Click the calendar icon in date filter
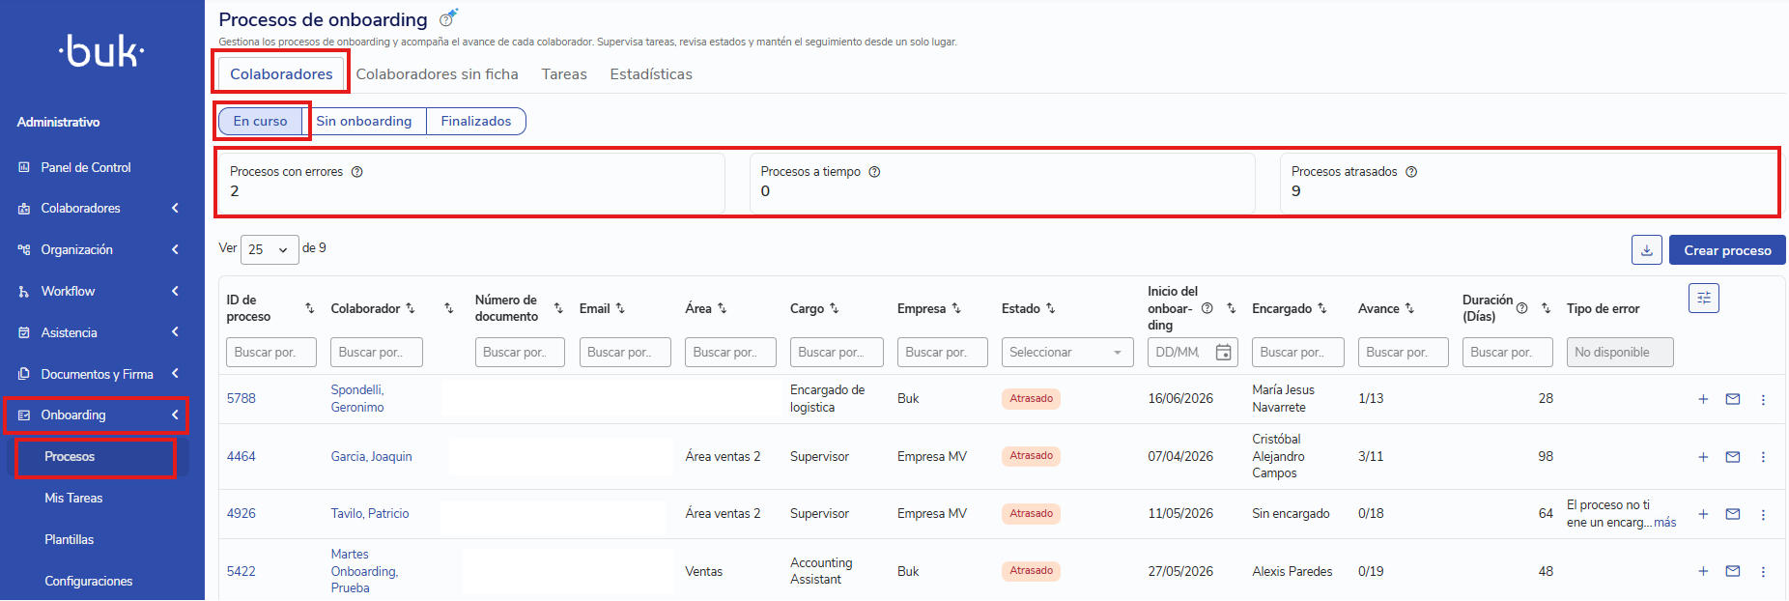Viewport: 1789px width, 601px height. (1223, 353)
